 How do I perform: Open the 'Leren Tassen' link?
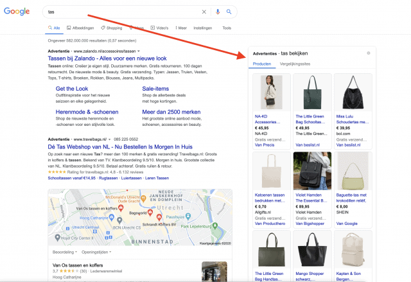point(157,178)
